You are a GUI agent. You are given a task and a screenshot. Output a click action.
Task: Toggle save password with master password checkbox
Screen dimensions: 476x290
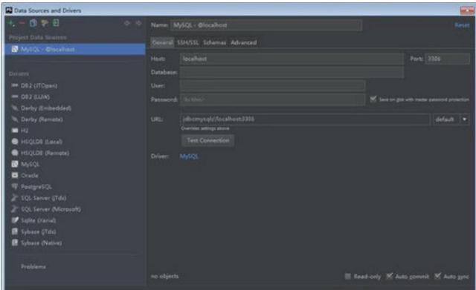coord(373,99)
